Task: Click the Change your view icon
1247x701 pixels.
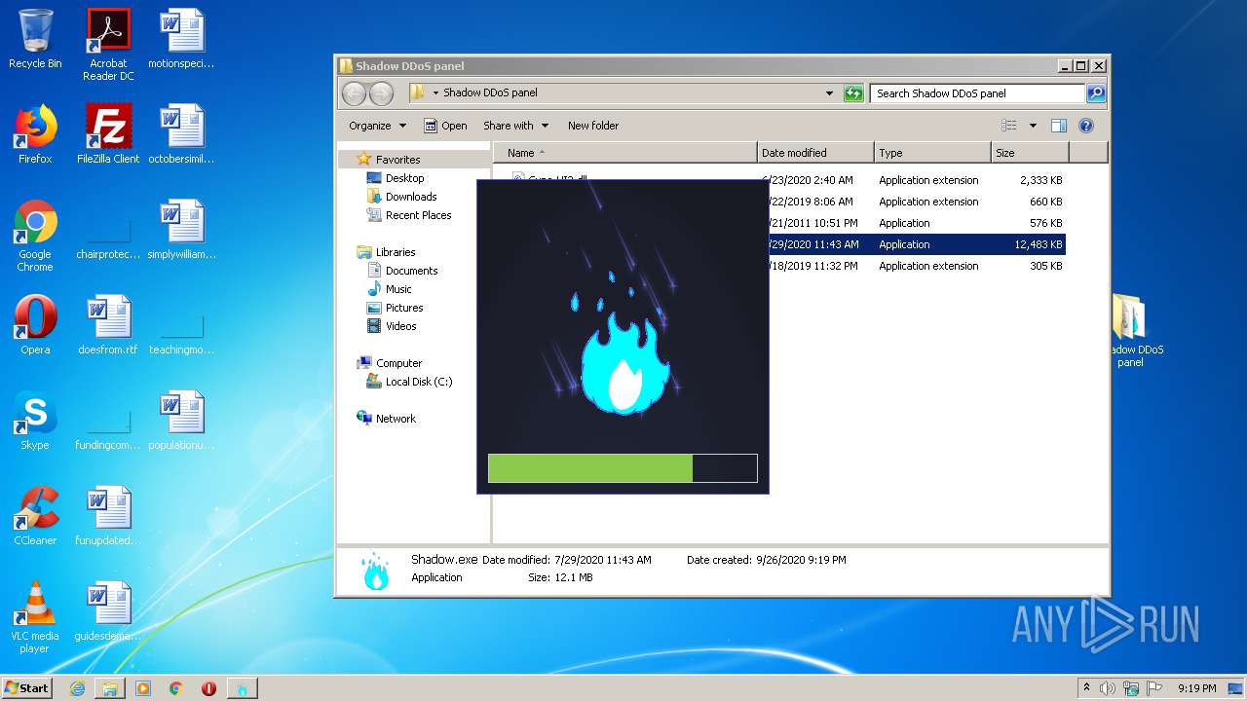Action: click(x=1009, y=126)
